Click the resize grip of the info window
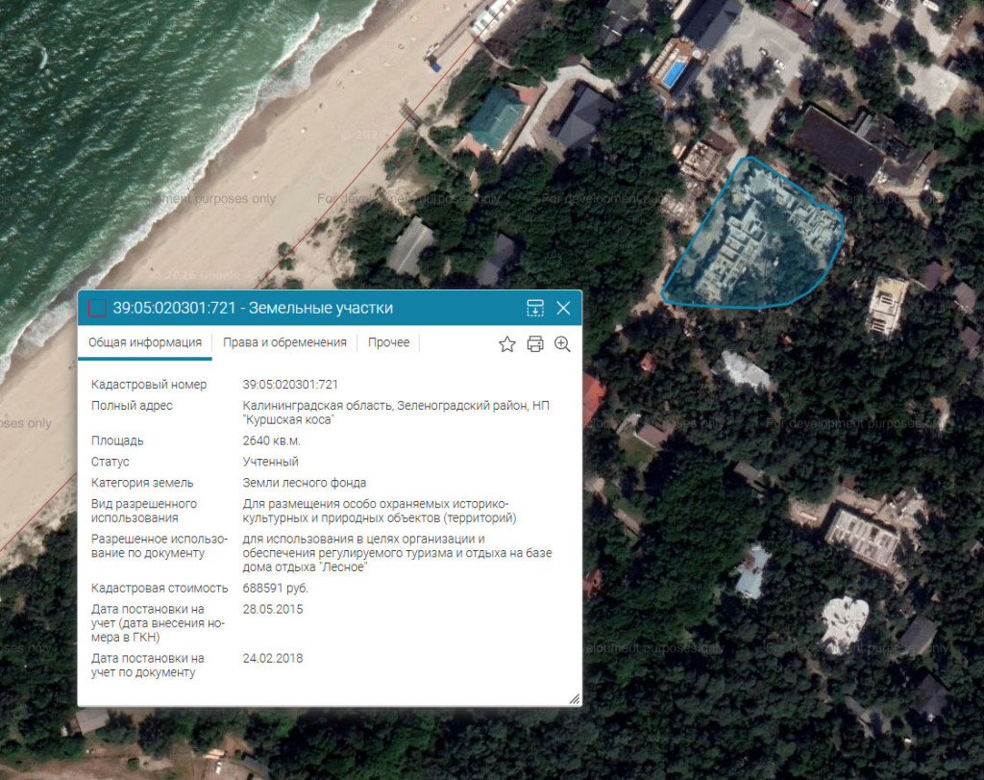Screen dimensions: 984x780 coord(575,699)
